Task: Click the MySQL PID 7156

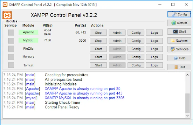Action: point(47,40)
